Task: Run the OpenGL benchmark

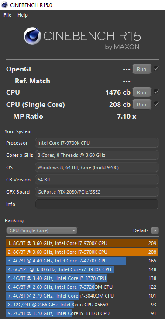Action: (142, 69)
